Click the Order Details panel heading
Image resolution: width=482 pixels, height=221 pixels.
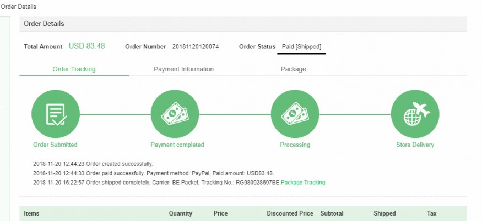pyautogui.click(x=44, y=24)
